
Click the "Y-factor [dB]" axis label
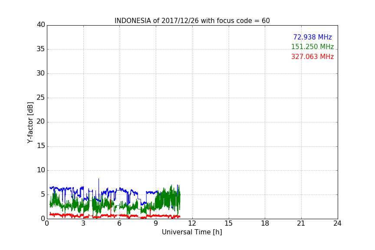point(30,122)
